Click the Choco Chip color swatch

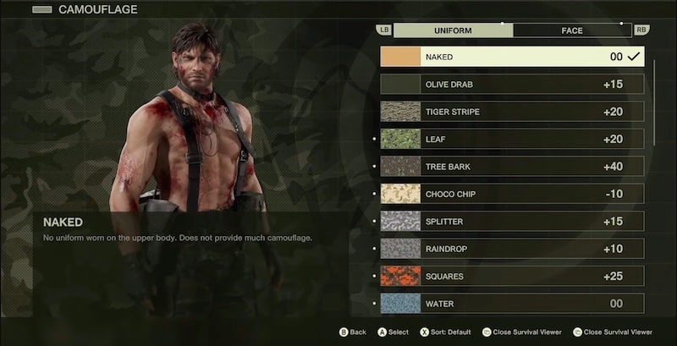(x=400, y=194)
